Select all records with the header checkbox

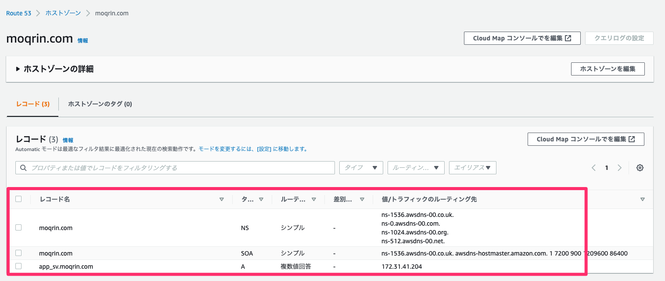(18, 198)
